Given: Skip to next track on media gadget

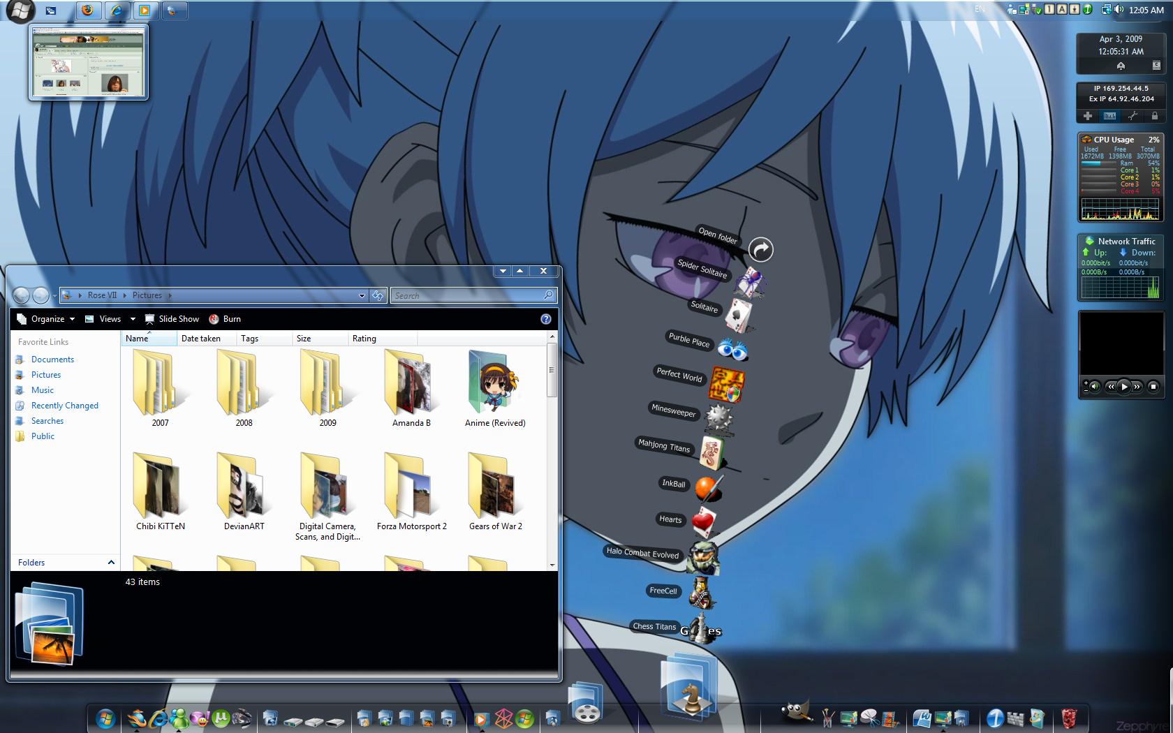Looking at the screenshot, I should (x=1137, y=386).
